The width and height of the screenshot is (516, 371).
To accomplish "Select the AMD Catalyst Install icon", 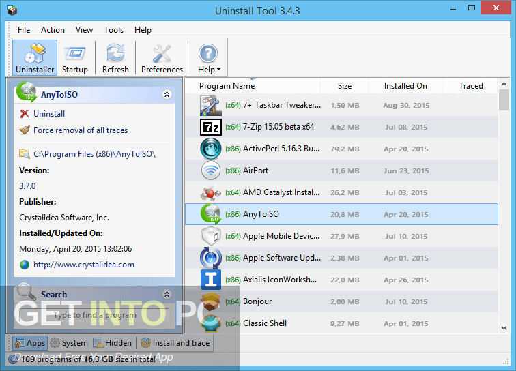I will coord(210,192).
